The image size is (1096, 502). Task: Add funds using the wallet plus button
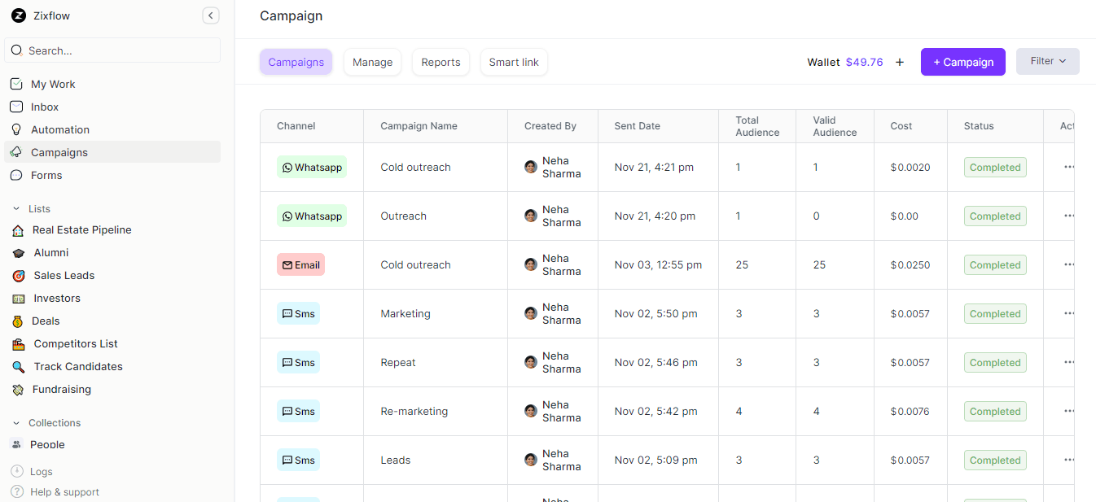(x=899, y=61)
